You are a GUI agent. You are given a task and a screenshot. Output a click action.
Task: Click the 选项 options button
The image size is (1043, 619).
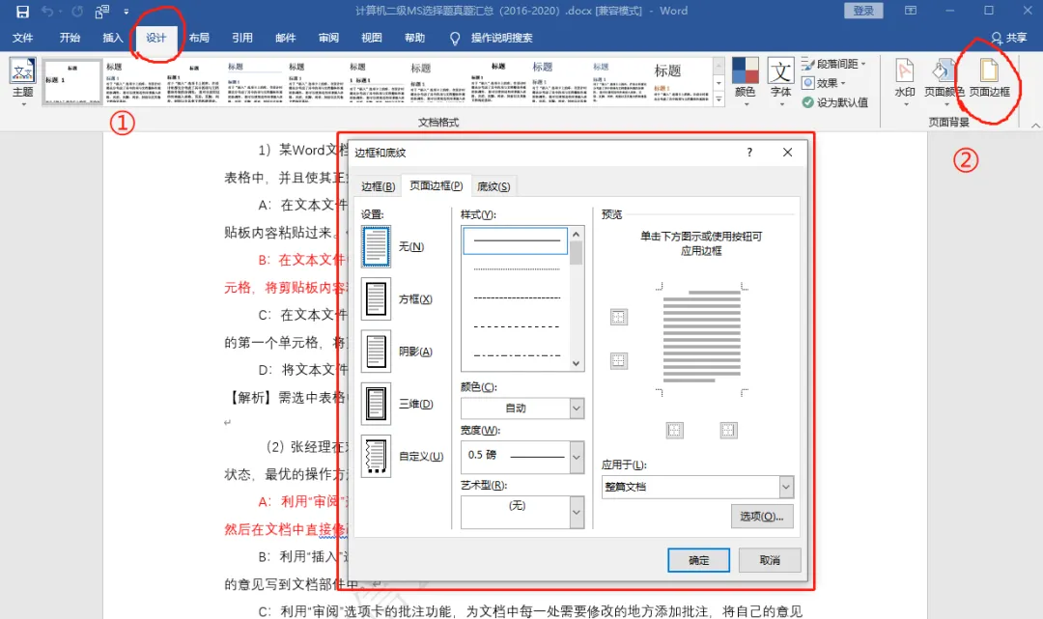(x=762, y=516)
